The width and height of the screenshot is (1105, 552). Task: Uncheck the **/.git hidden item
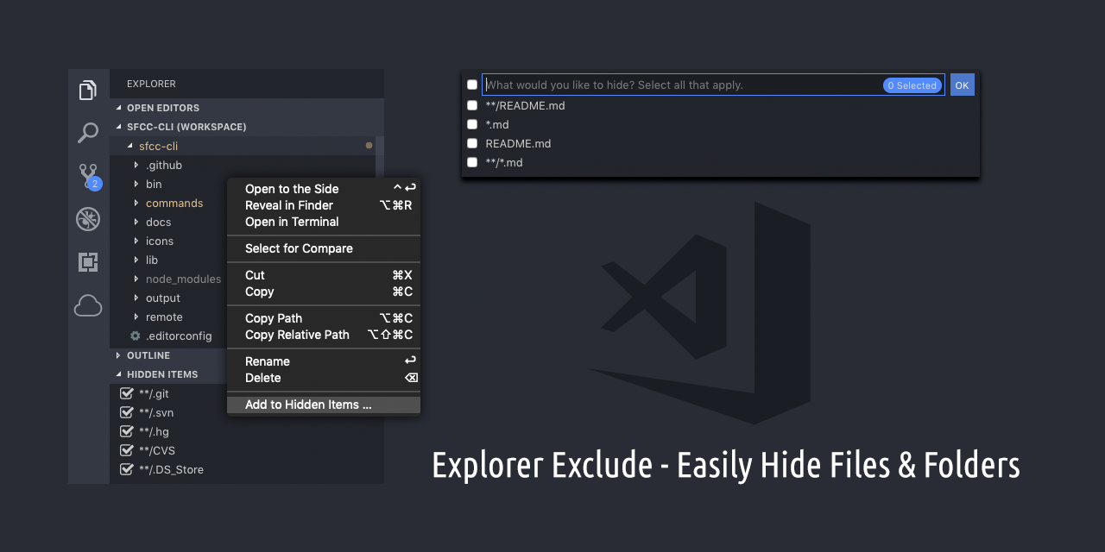(x=127, y=393)
